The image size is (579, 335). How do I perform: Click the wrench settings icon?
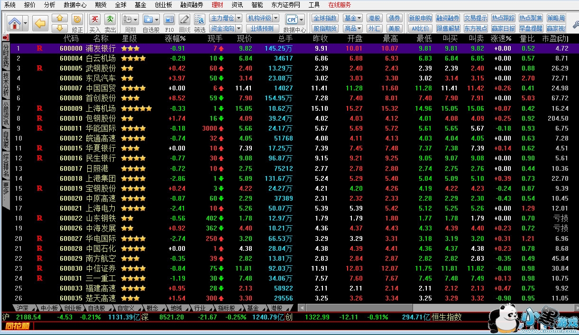(575, 23)
